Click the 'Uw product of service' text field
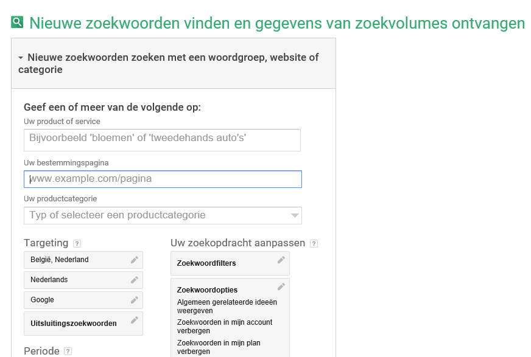Screen dimensions: 531x357 pos(162,140)
